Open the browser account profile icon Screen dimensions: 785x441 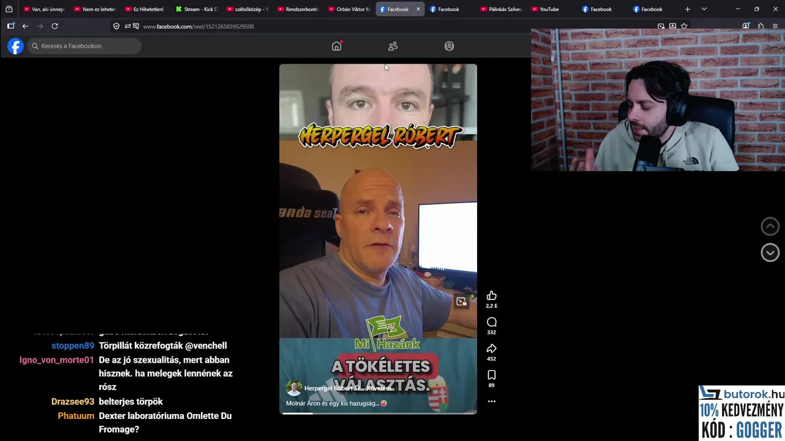point(746,26)
